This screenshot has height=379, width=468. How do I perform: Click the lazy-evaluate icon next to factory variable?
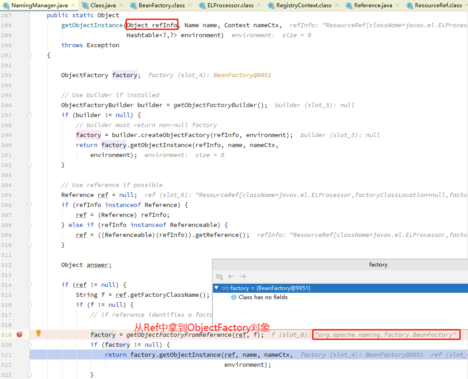pos(226,288)
